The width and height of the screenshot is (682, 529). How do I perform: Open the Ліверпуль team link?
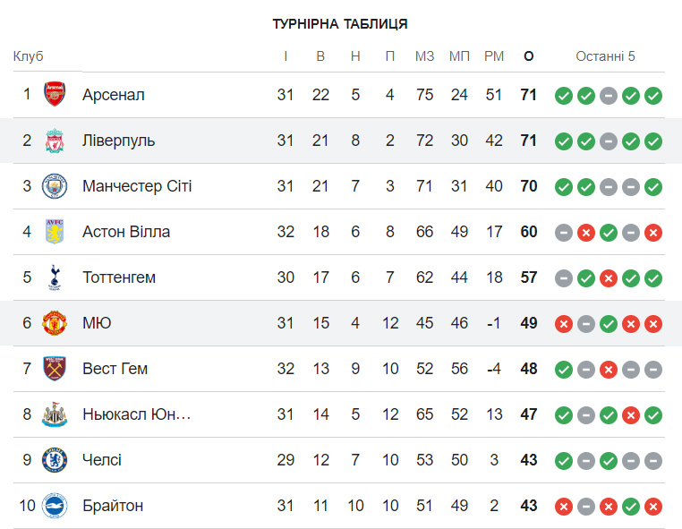point(118,141)
